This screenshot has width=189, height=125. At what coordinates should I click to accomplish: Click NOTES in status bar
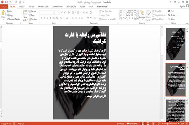tap(121, 123)
